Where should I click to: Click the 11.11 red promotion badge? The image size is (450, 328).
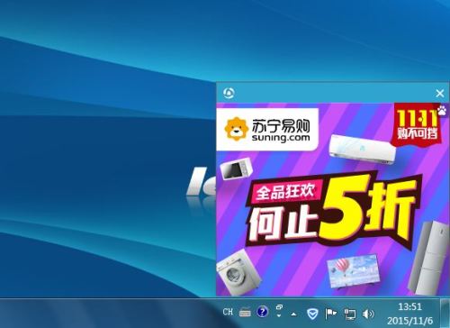(x=417, y=124)
